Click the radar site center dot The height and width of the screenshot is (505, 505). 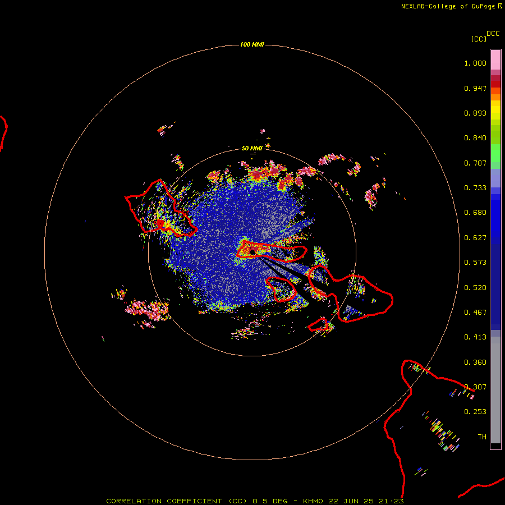pos(252,252)
